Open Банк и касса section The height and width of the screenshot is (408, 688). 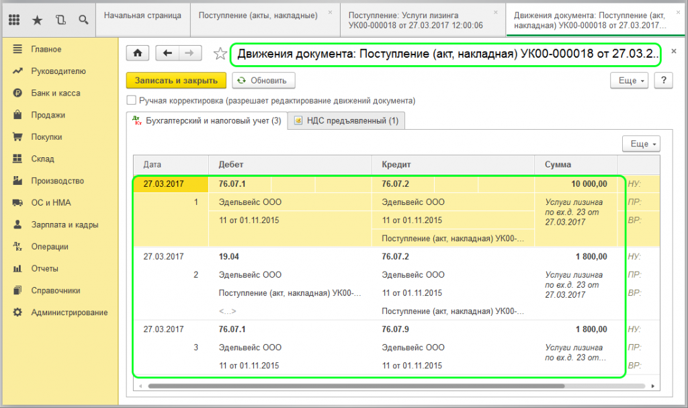[55, 93]
